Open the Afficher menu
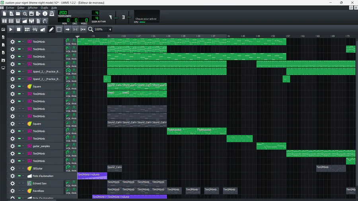Screen dimensions: 358x201 pyautogui.click(x=33, y=8)
